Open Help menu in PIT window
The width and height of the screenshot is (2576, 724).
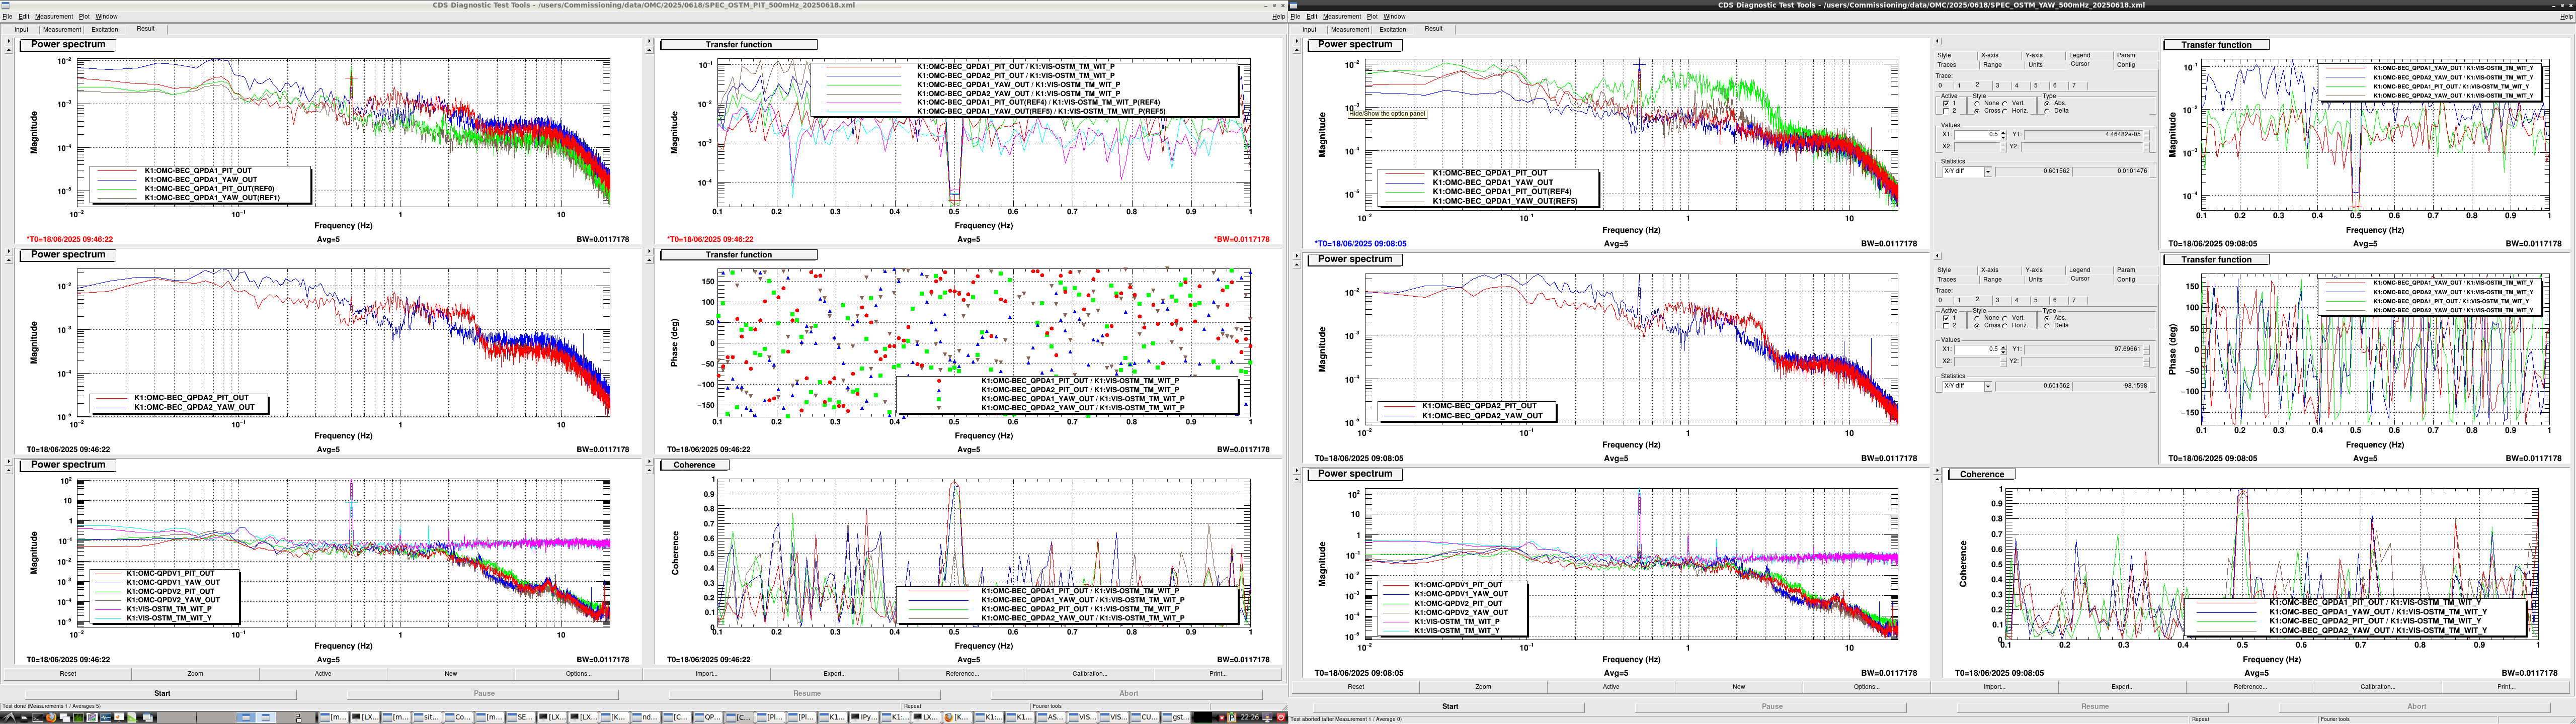(x=1278, y=17)
